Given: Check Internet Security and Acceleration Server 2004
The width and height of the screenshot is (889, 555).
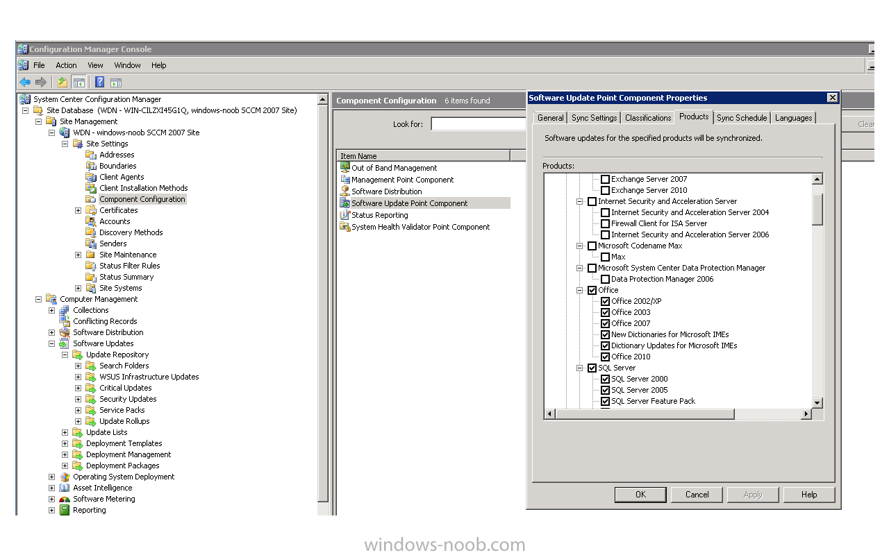Looking at the screenshot, I should point(605,212).
